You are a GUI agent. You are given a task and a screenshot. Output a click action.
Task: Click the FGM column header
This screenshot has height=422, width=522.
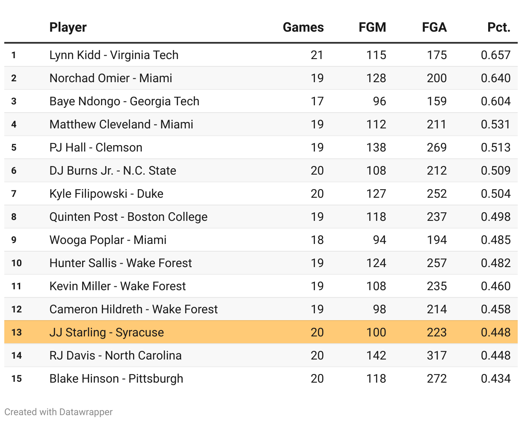pyautogui.click(x=372, y=27)
